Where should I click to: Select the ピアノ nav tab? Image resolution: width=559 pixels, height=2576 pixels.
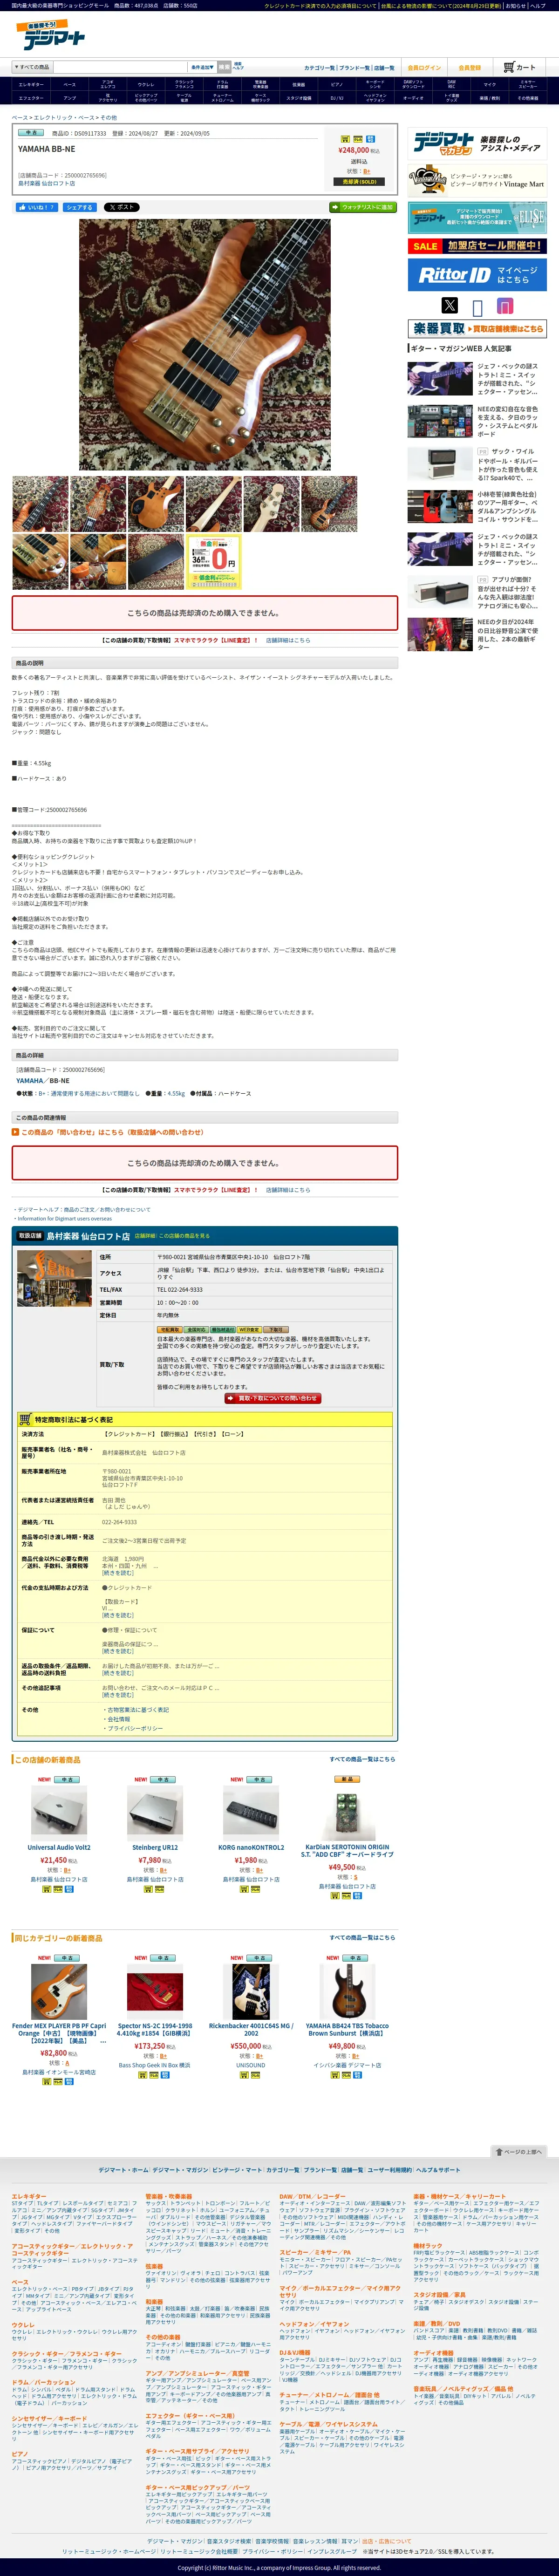[337, 85]
